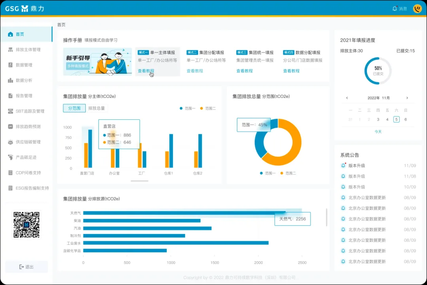Toggle 范围一 legend under donut chart
Screen dimensions: 427x285
coord(268,173)
